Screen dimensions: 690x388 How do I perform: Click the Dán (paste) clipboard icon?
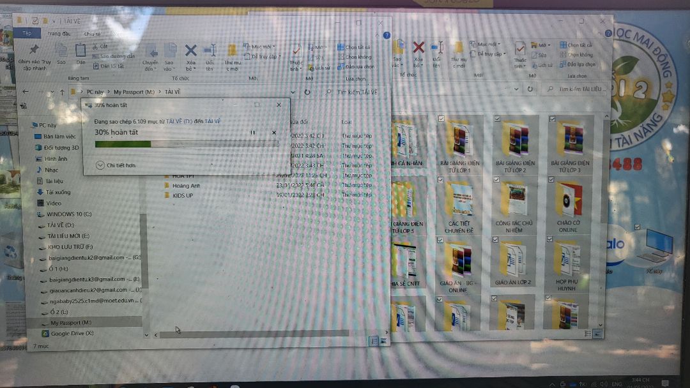[80, 50]
